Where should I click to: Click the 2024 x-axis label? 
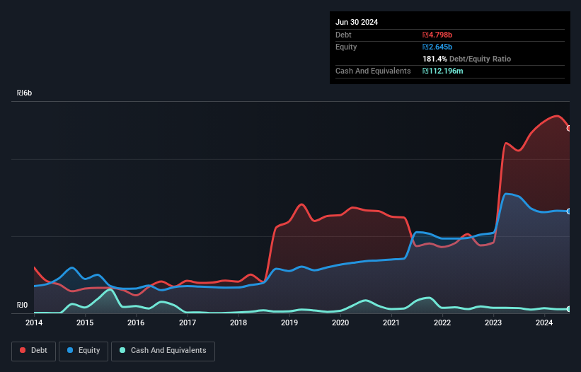tap(544, 322)
